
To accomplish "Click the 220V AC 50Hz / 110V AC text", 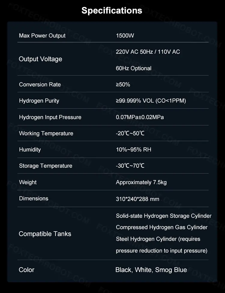I will (x=148, y=52).
